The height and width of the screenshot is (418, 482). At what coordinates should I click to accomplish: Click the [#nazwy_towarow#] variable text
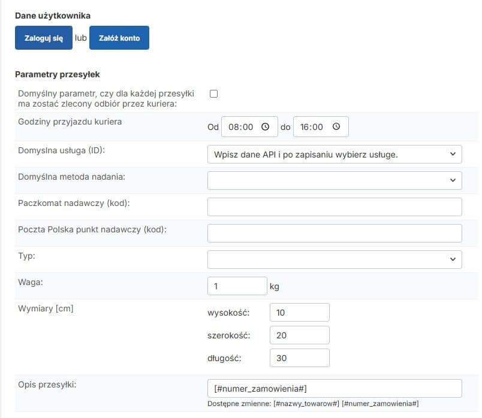[306, 404]
